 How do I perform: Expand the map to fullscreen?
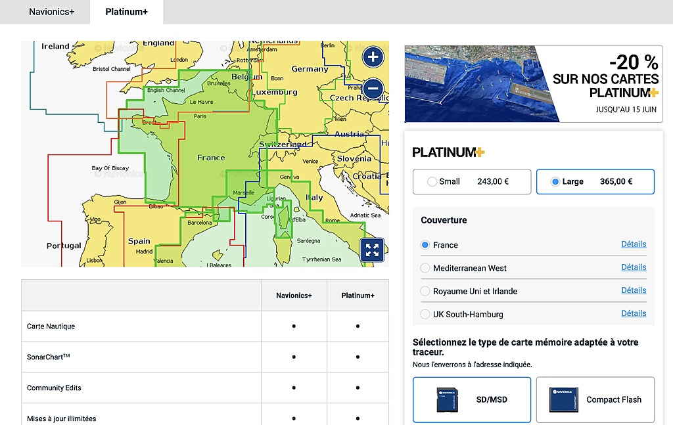372,250
